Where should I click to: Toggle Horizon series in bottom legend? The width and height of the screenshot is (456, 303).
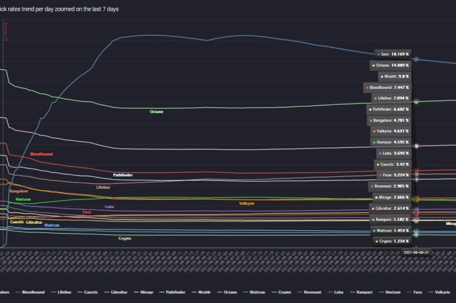tap(389, 292)
